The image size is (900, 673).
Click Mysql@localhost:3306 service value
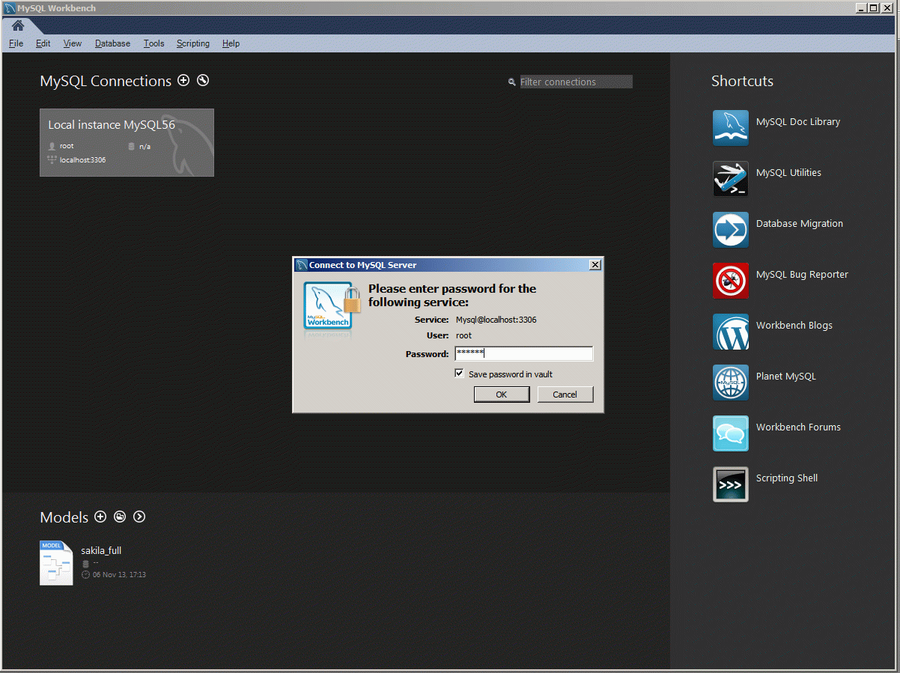(x=496, y=320)
